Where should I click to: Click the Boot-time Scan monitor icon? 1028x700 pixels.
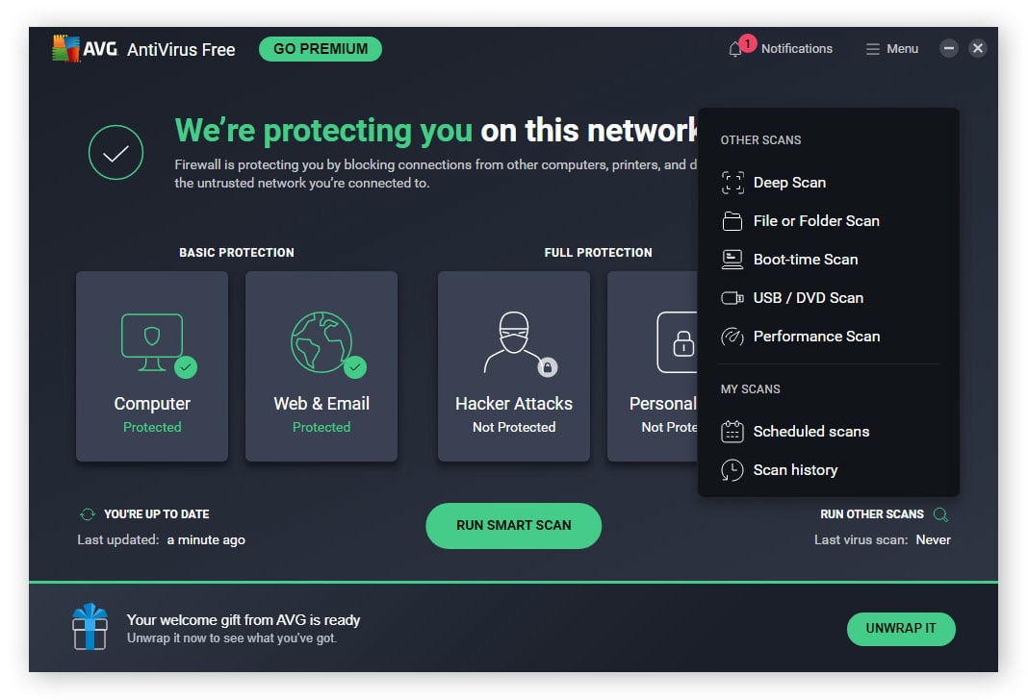click(732, 259)
